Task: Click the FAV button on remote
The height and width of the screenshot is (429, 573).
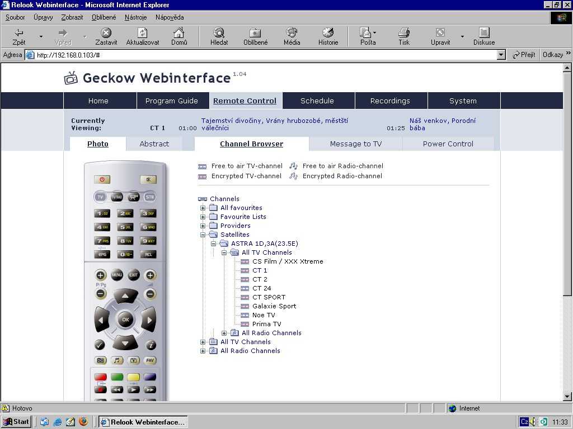Action: [x=150, y=360]
